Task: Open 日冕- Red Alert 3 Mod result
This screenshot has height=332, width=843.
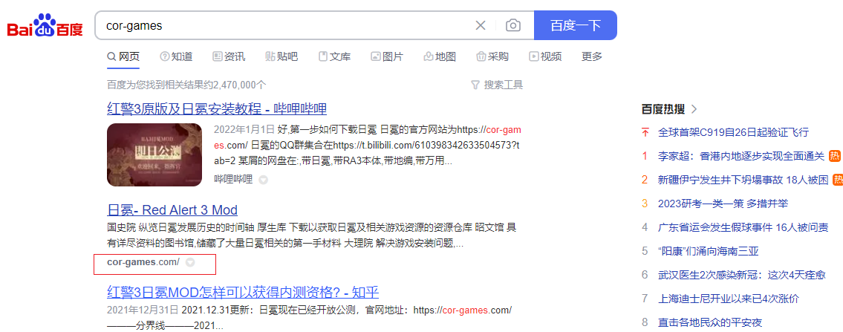Action: pyautogui.click(x=172, y=209)
